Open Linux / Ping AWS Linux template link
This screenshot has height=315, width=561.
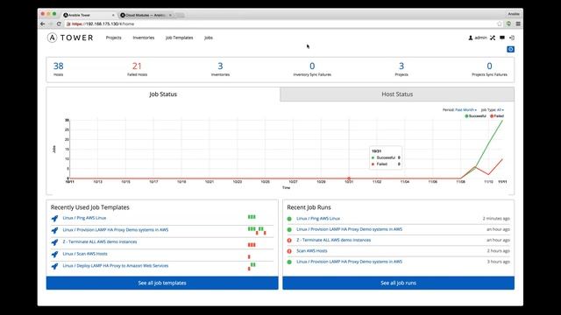pyautogui.click(x=84, y=218)
